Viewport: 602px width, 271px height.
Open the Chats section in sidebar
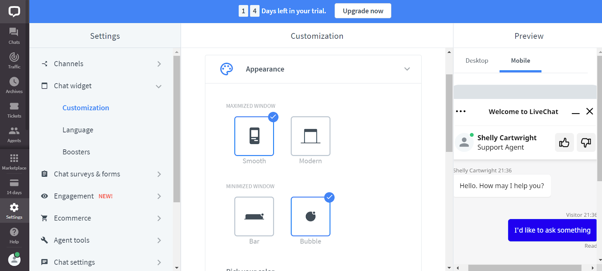click(14, 36)
